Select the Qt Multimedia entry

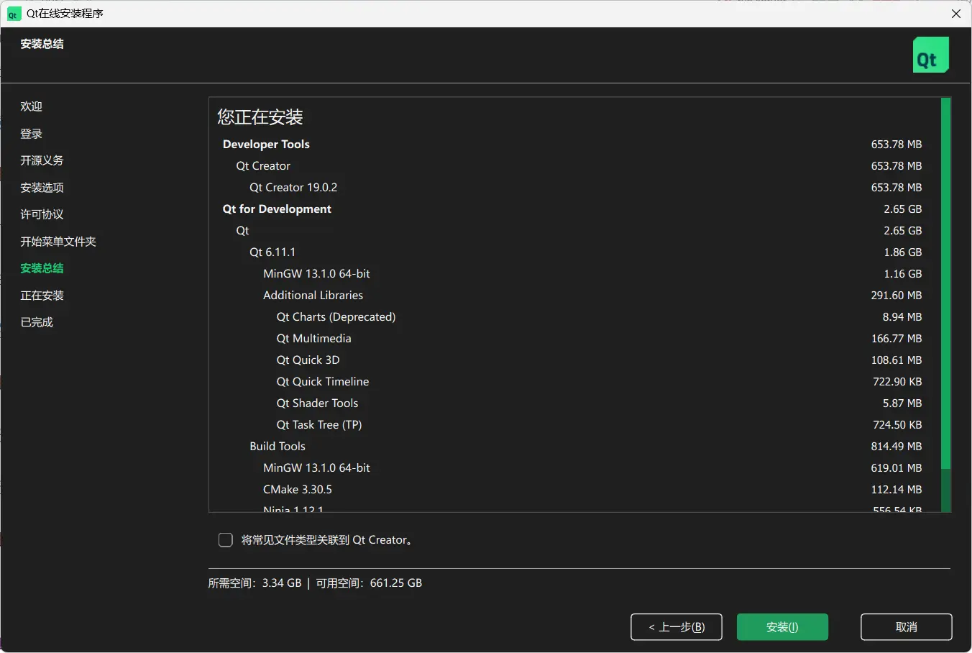(572, 339)
